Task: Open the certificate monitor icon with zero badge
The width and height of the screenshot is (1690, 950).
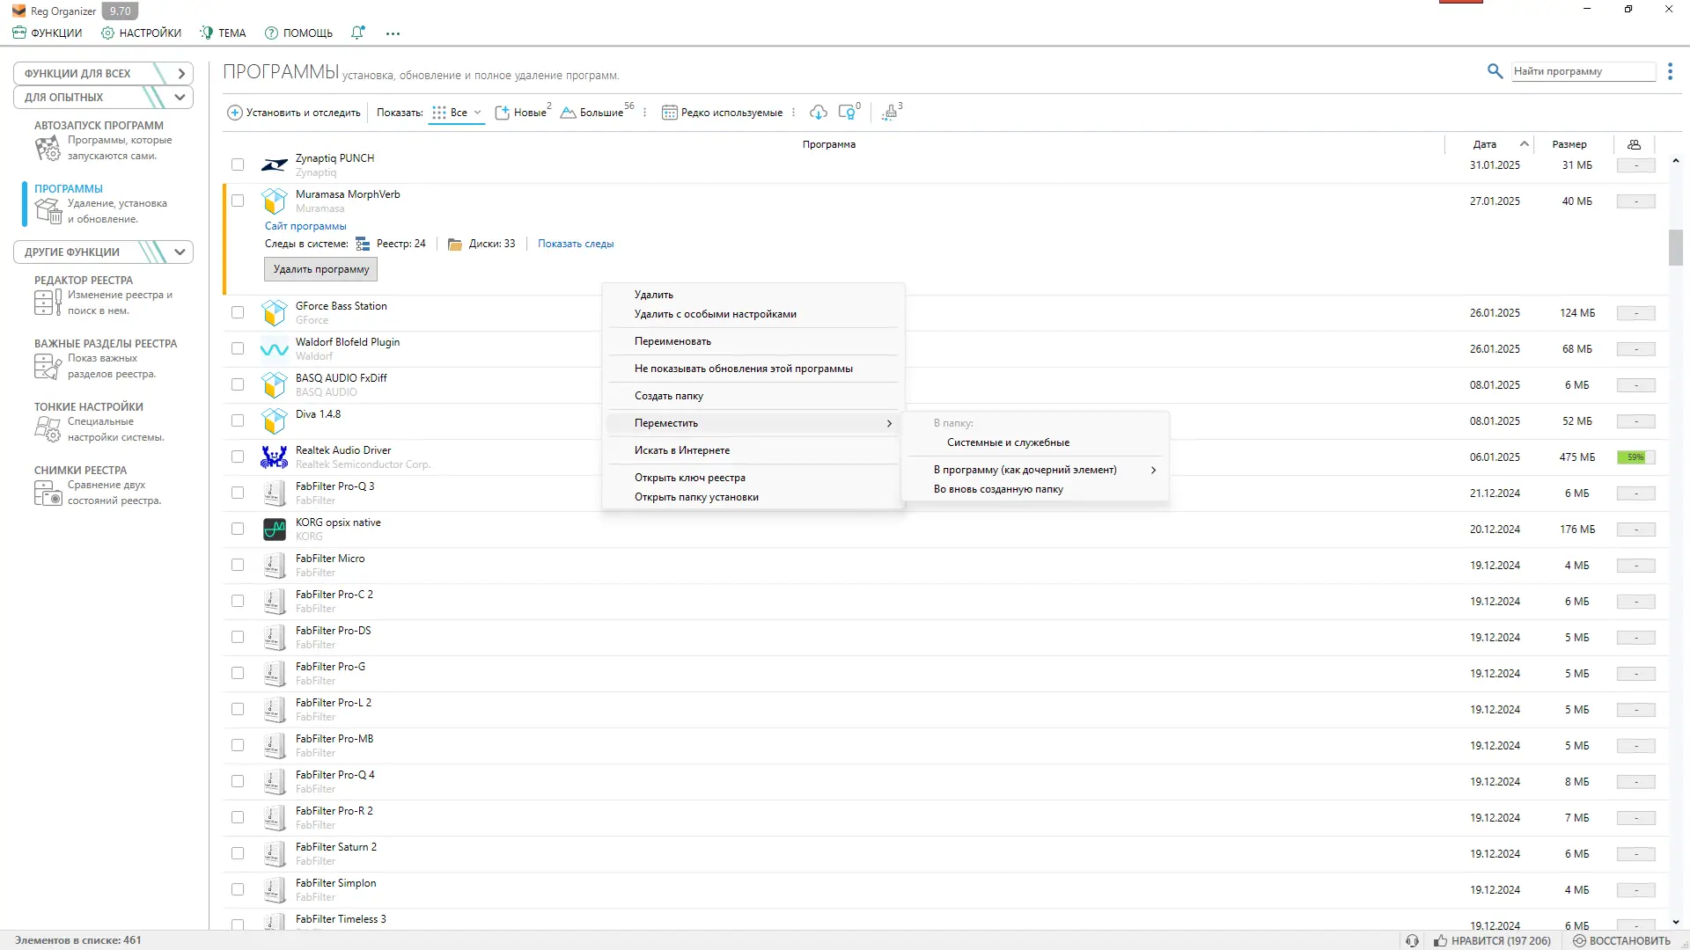Action: 847,113
